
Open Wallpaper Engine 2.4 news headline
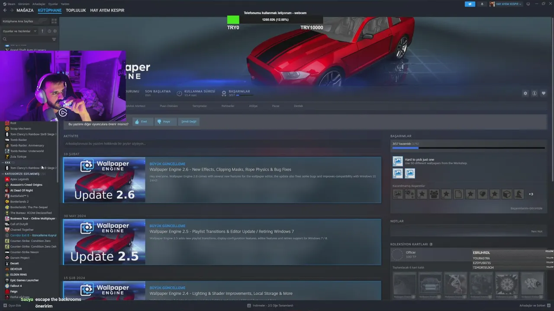pos(221,293)
